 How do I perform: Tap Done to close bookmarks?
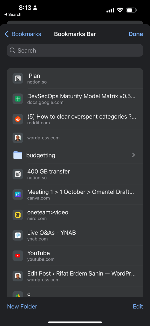(x=136, y=34)
